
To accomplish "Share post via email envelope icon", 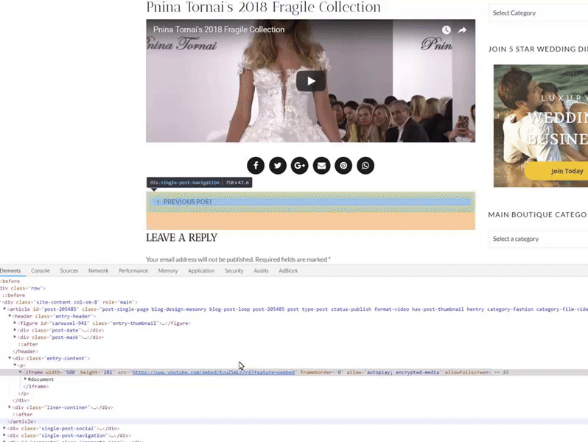I will click(x=321, y=165).
